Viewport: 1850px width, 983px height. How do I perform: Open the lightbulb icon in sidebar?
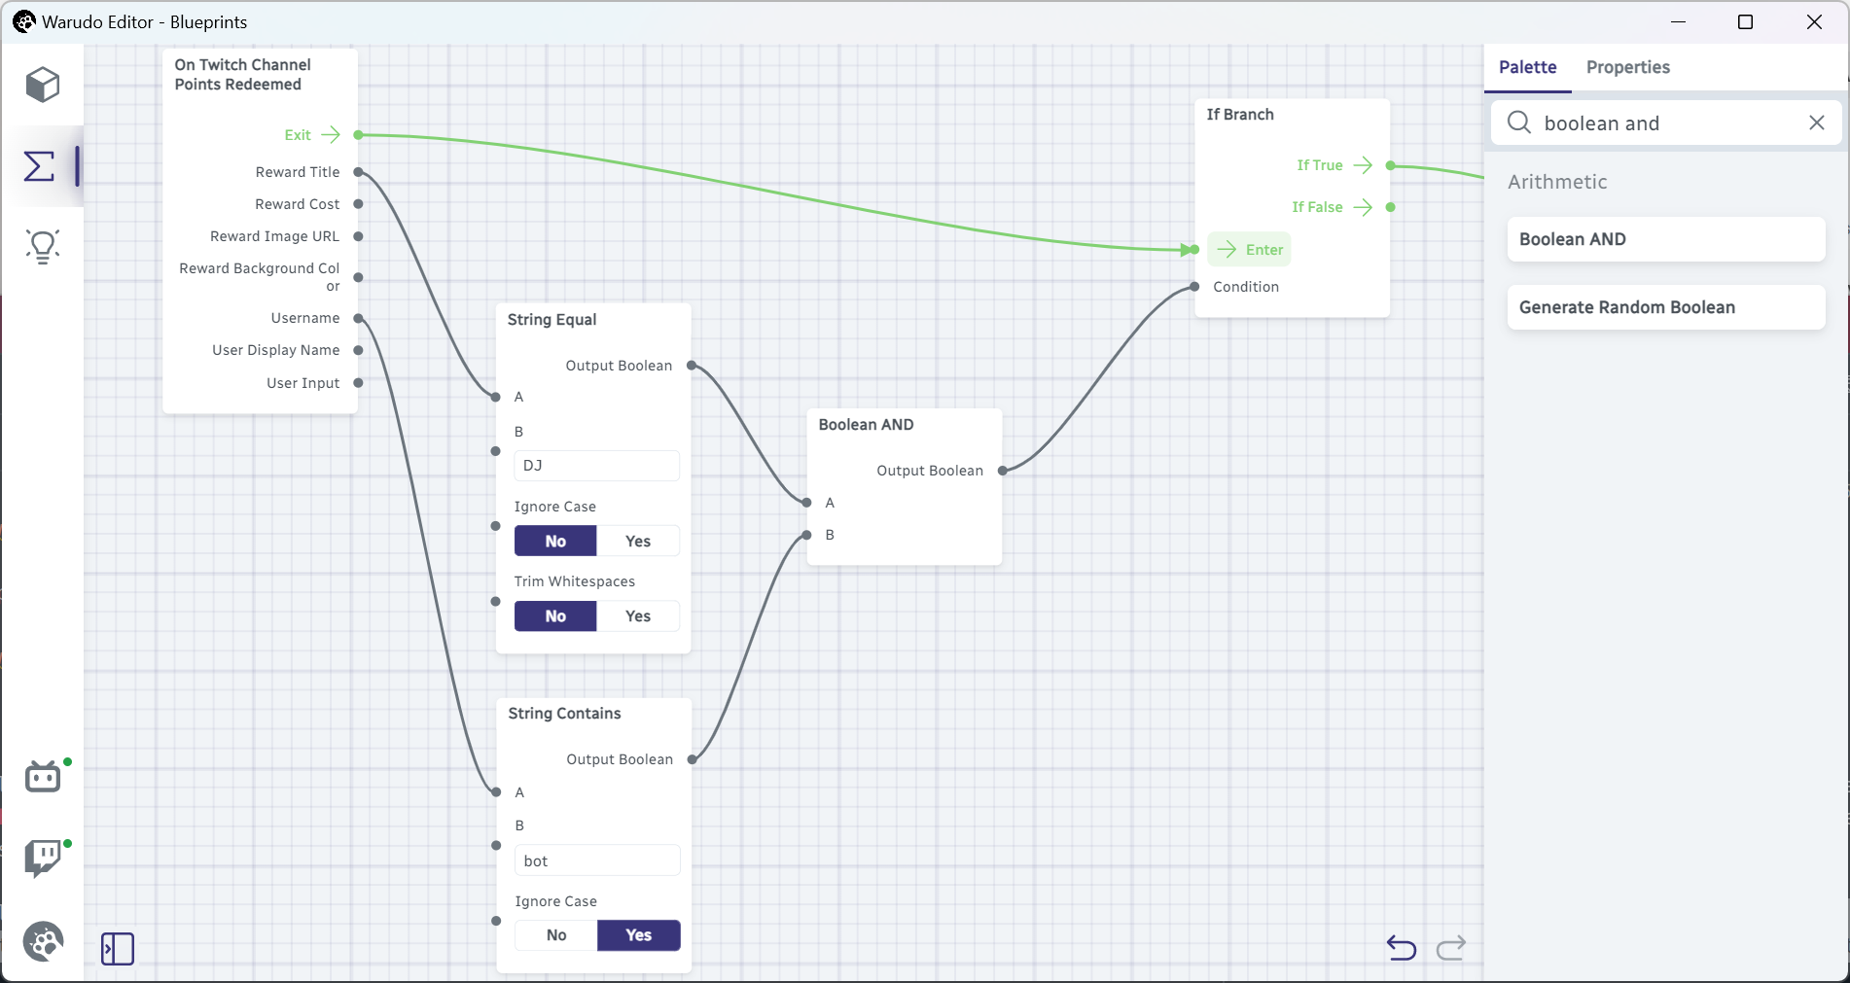click(x=43, y=247)
